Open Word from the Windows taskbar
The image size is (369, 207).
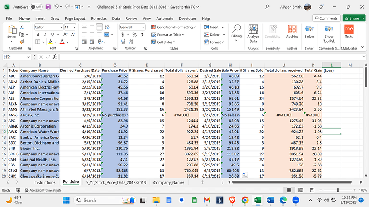point(270,200)
